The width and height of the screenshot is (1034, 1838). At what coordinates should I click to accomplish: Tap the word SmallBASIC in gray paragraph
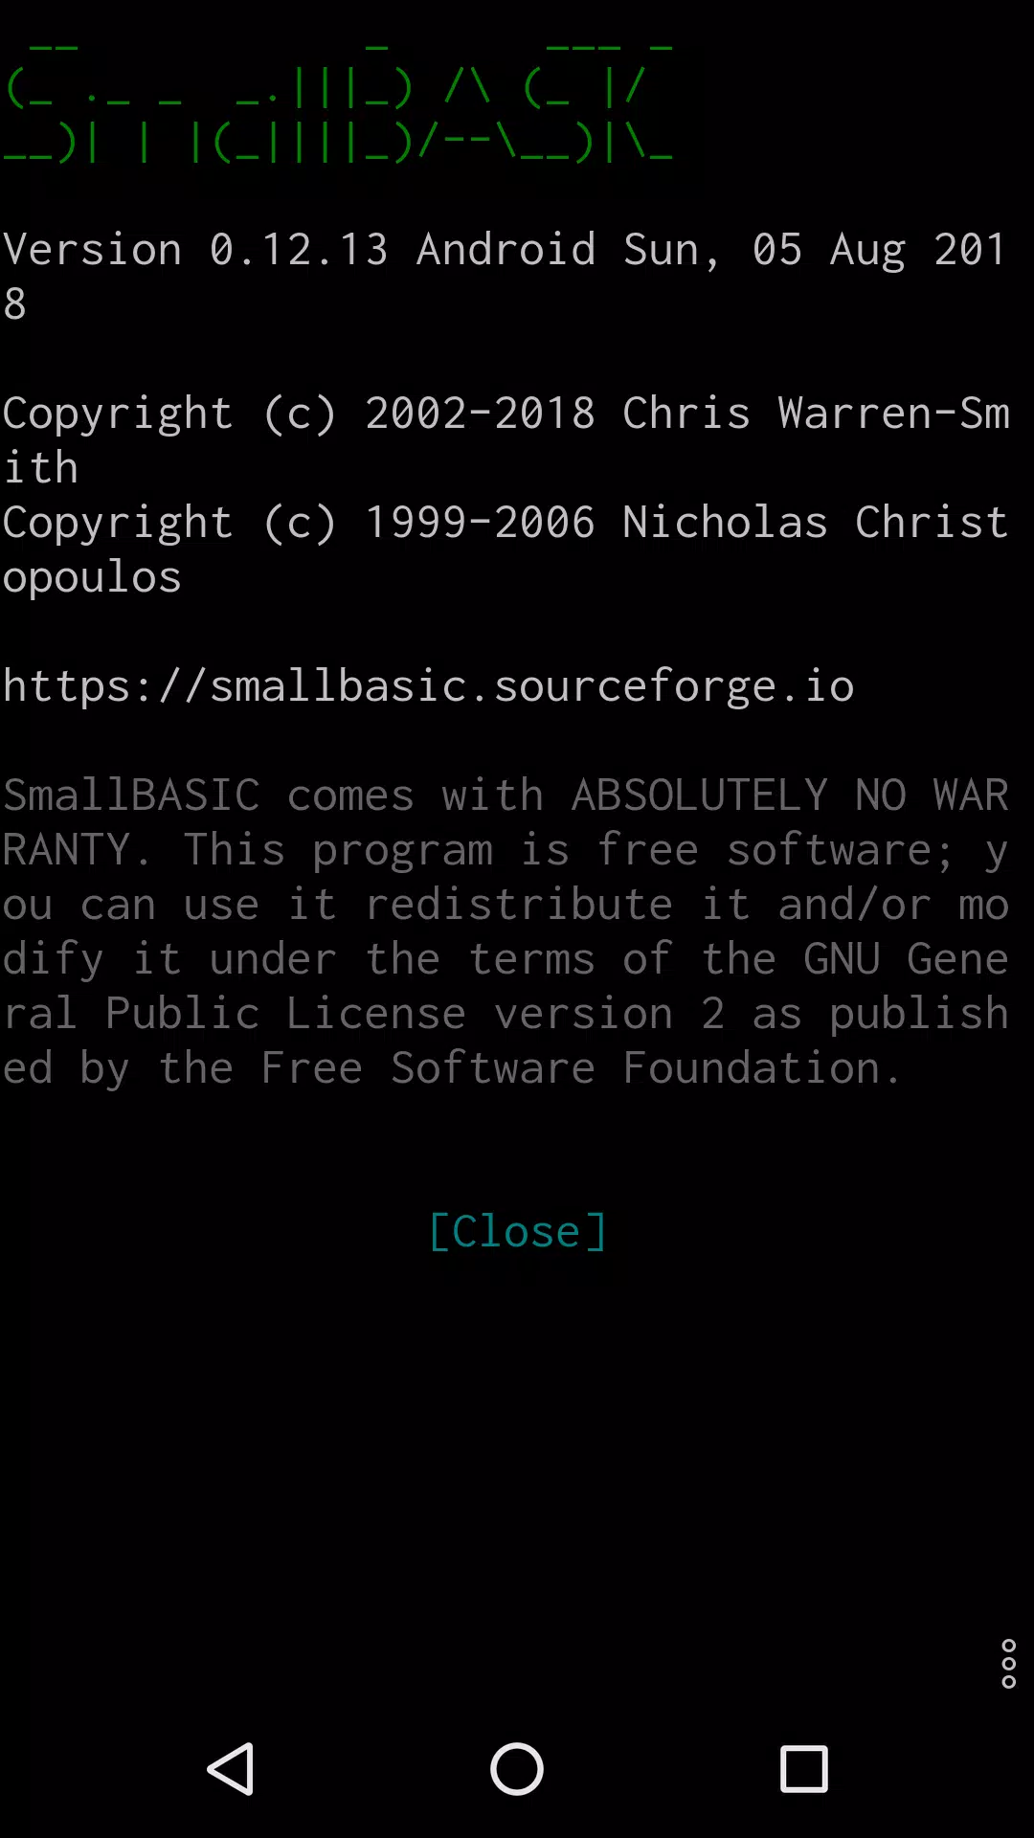click(131, 796)
